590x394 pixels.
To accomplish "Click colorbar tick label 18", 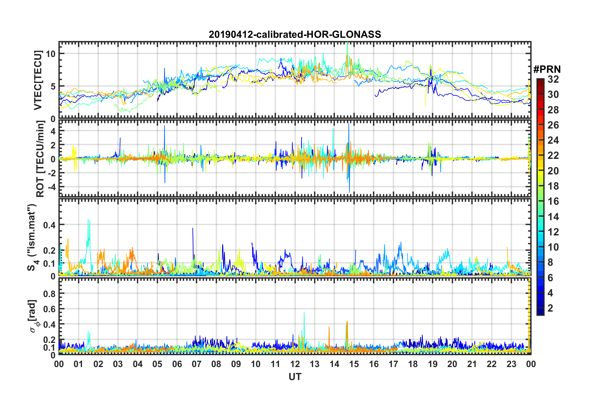I will click(x=553, y=186).
